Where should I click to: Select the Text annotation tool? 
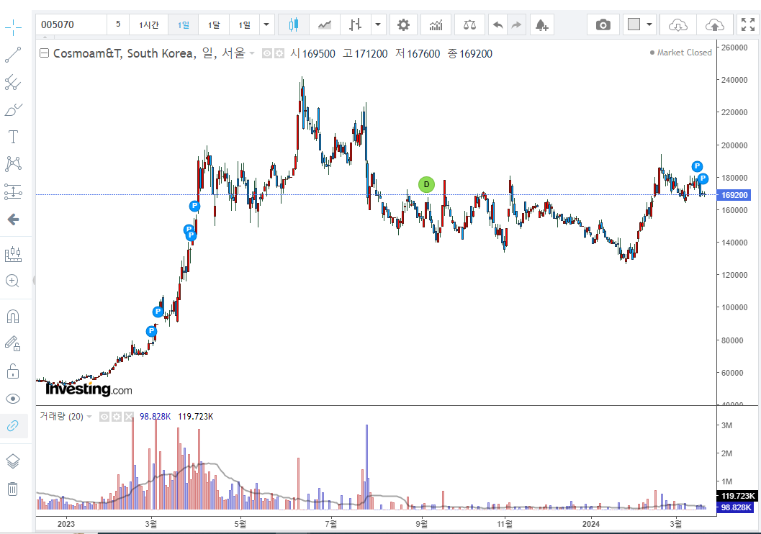click(13, 137)
